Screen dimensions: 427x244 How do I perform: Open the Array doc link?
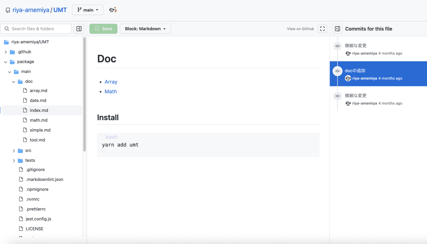coord(111,82)
